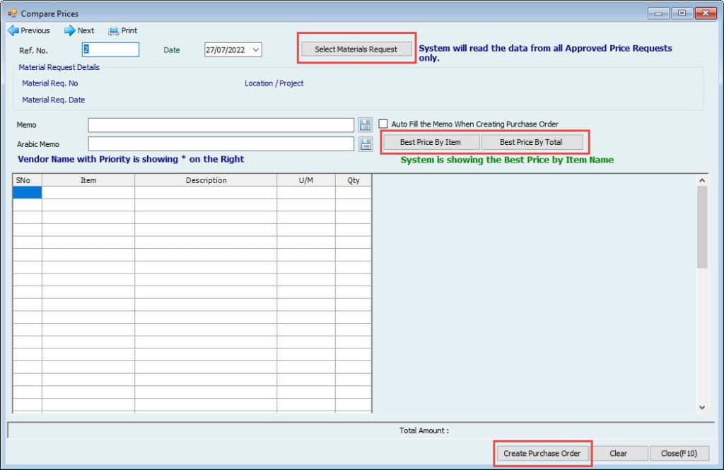
Task: Enable Auto Fill the Memo checkbox
Action: point(383,124)
